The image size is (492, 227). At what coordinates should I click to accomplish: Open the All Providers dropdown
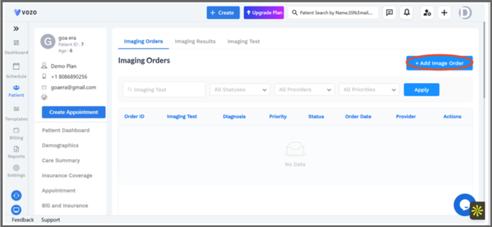click(x=304, y=89)
